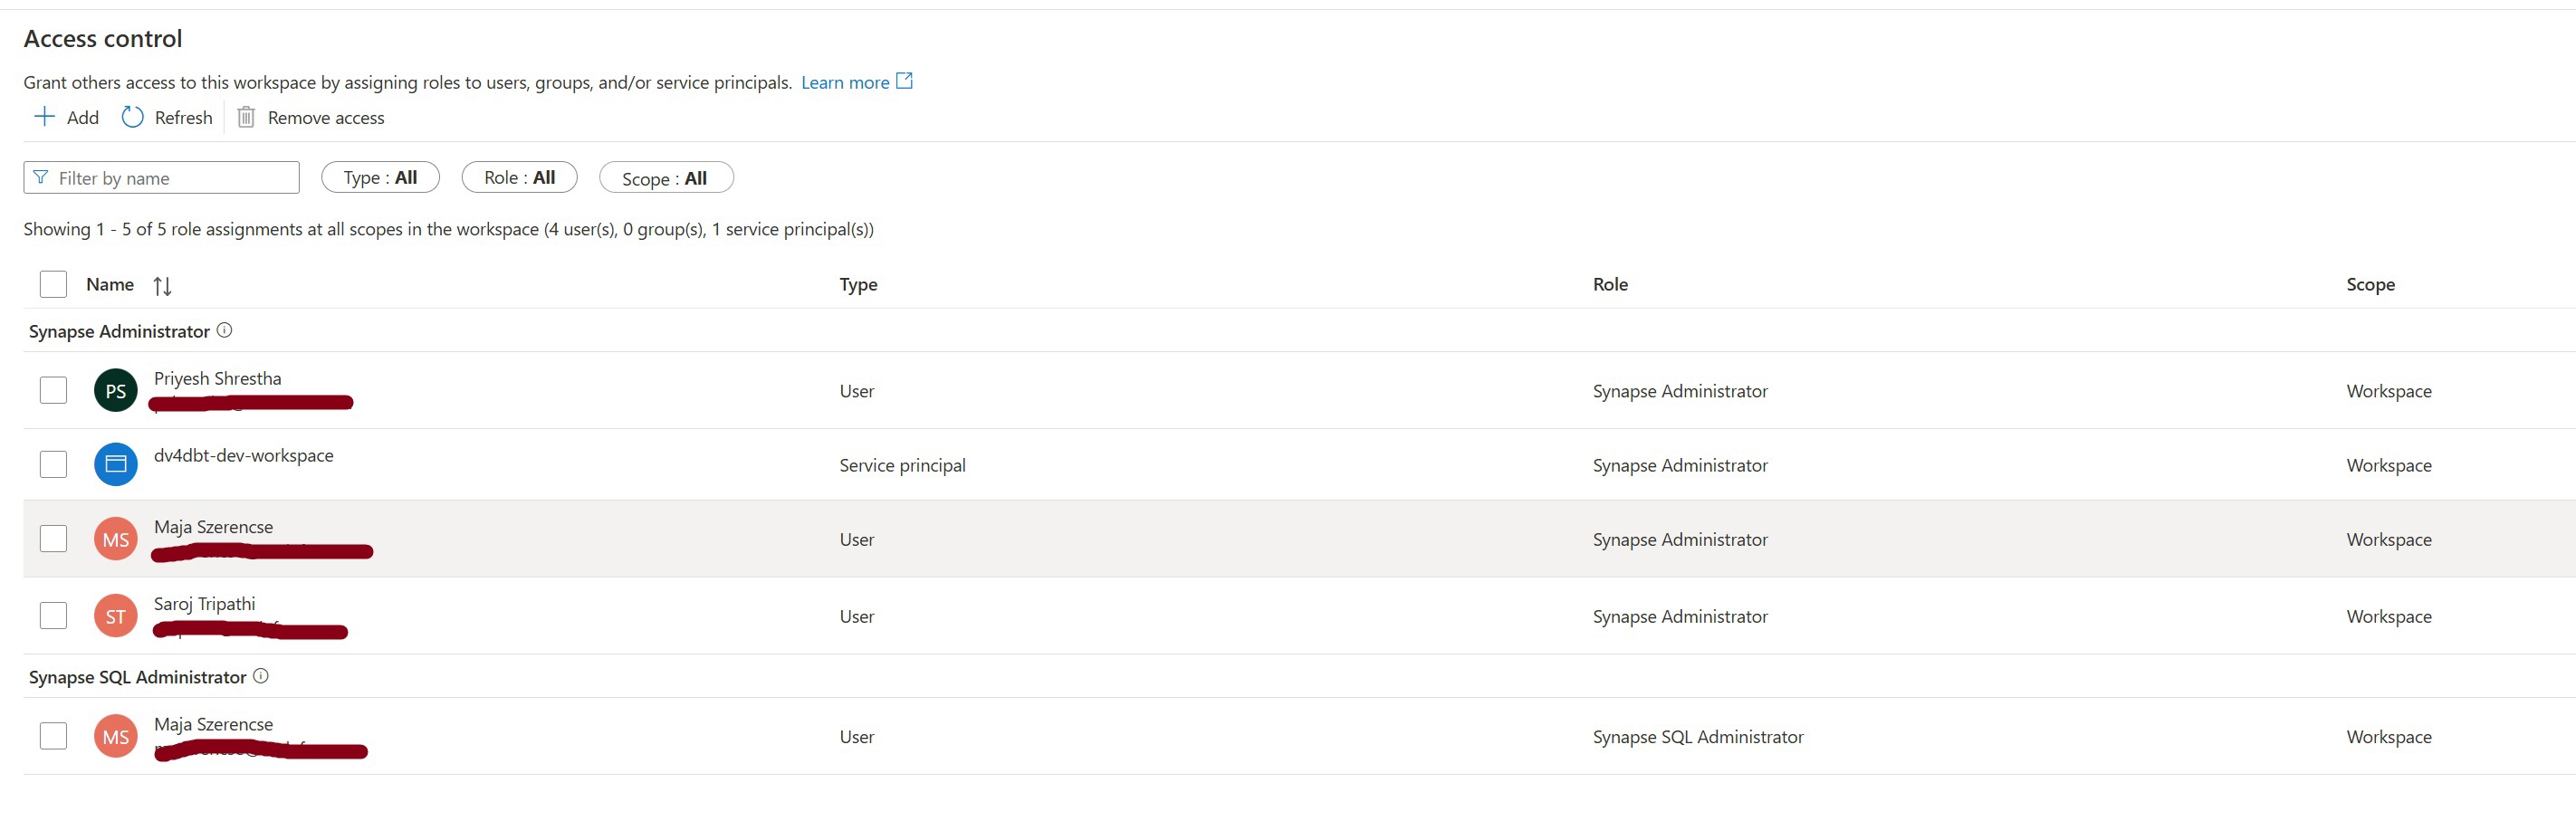This screenshot has height=821, width=2576.
Task: Collapse the Synapse Administrator group
Action: (x=119, y=331)
